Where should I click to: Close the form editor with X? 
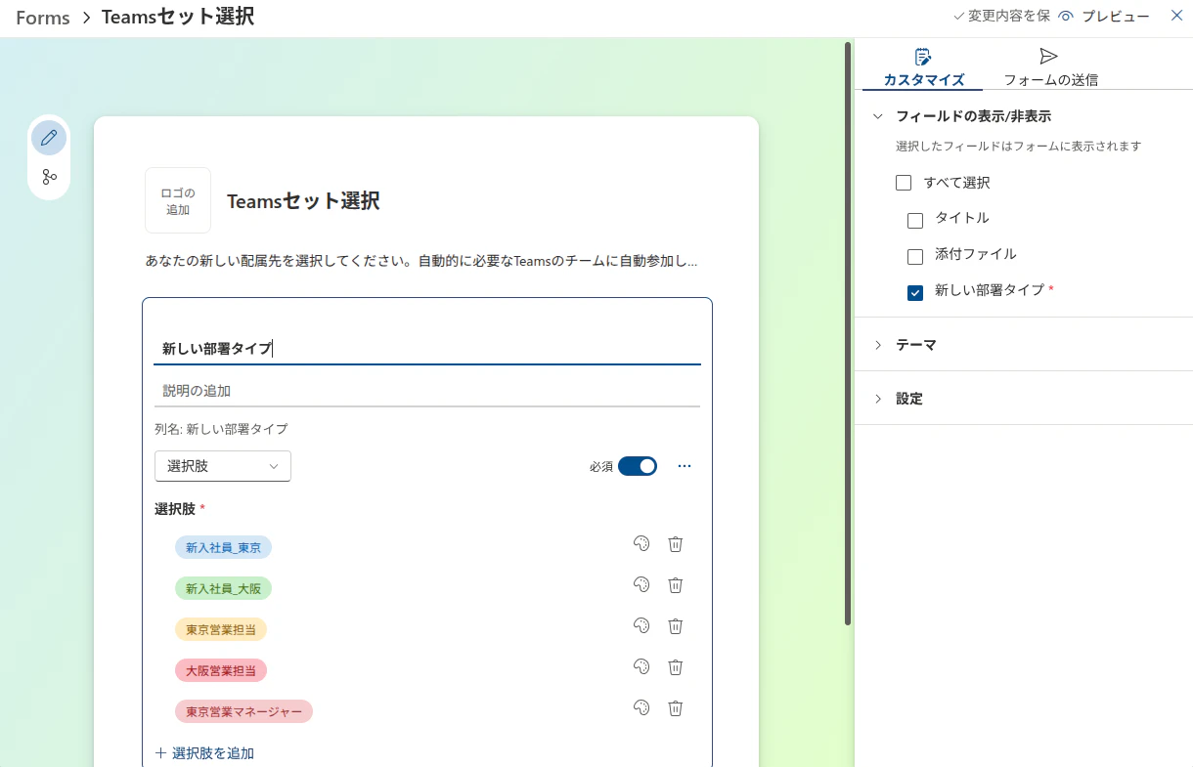pyautogui.click(x=1176, y=16)
